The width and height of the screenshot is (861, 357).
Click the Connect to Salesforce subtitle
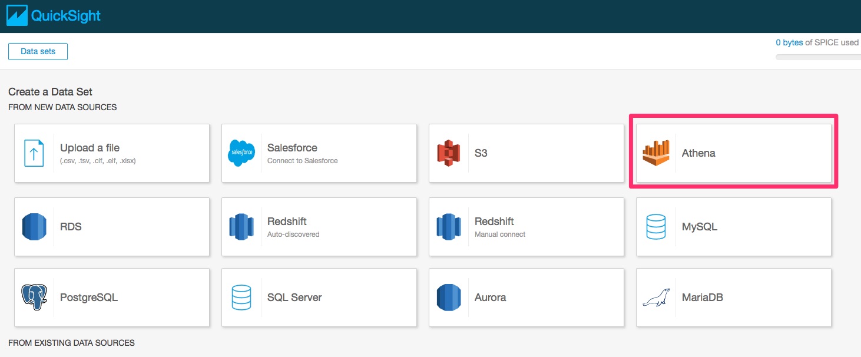[x=303, y=160]
